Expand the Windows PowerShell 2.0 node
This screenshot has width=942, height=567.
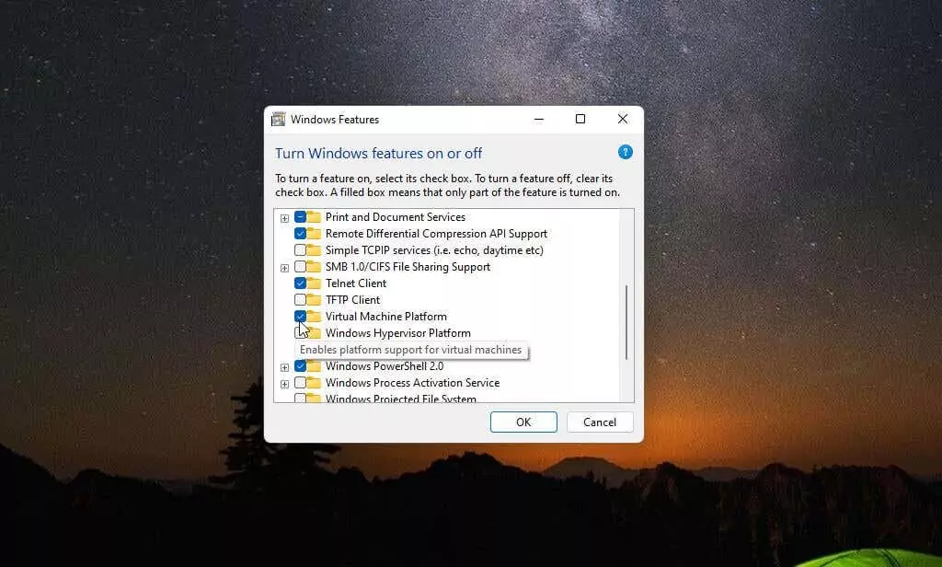click(285, 367)
